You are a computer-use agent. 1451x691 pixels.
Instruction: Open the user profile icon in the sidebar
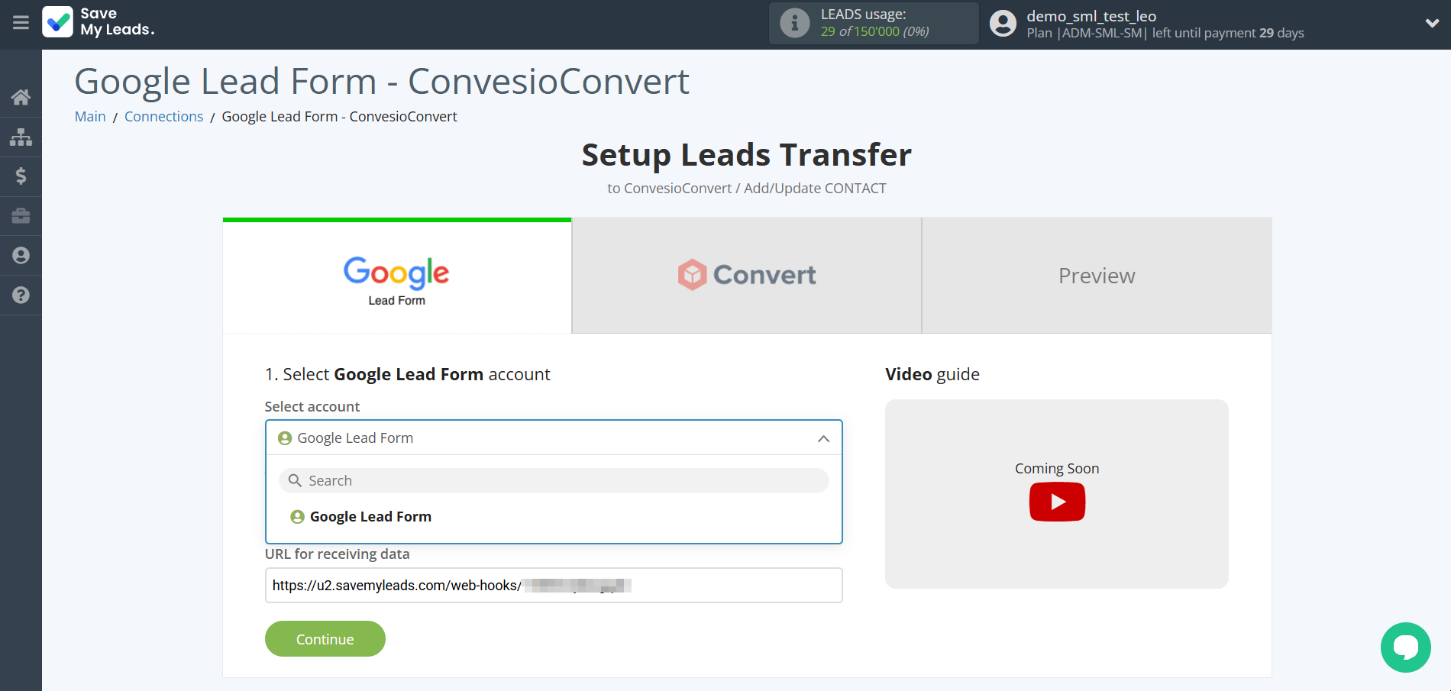21,256
